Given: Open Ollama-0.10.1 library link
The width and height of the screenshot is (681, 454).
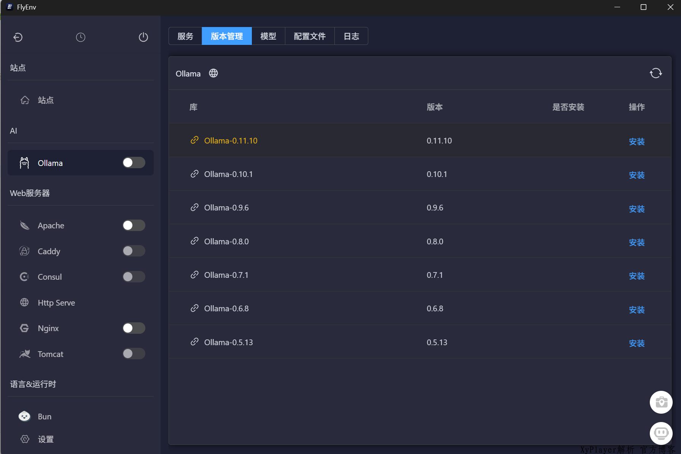Looking at the screenshot, I should pyautogui.click(x=228, y=174).
